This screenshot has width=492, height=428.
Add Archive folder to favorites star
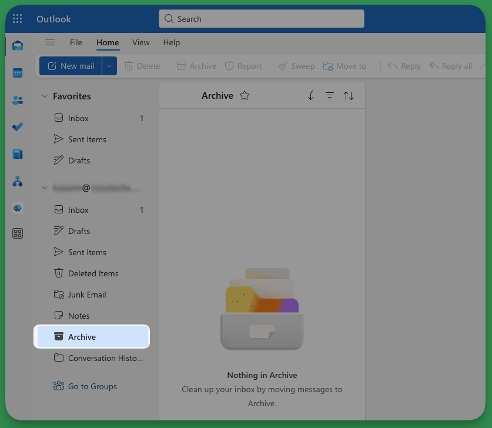[245, 96]
